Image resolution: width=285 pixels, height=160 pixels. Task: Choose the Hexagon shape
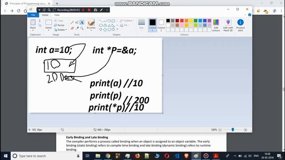[109, 29]
